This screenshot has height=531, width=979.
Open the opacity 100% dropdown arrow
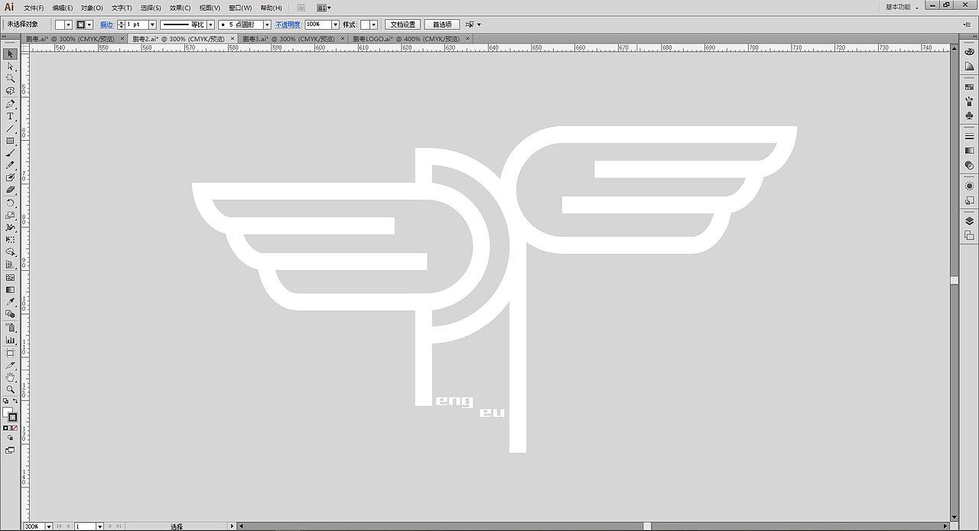335,24
